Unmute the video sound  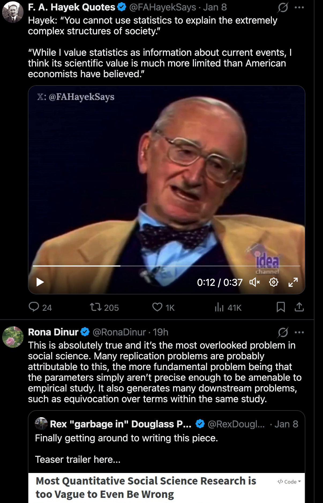[x=254, y=282]
